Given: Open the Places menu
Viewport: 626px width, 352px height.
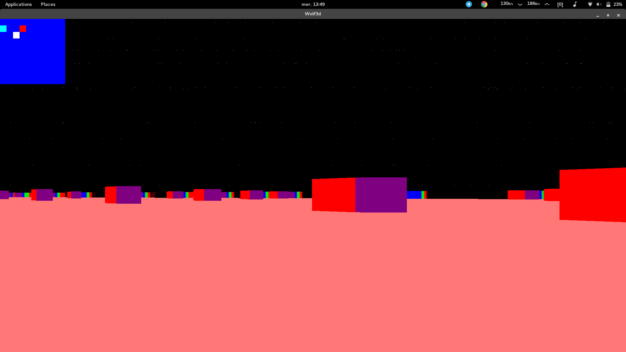Looking at the screenshot, I should coord(48,4).
